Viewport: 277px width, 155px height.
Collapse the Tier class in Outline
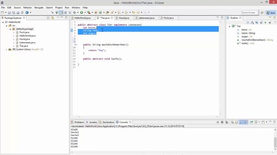click(x=229, y=26)
